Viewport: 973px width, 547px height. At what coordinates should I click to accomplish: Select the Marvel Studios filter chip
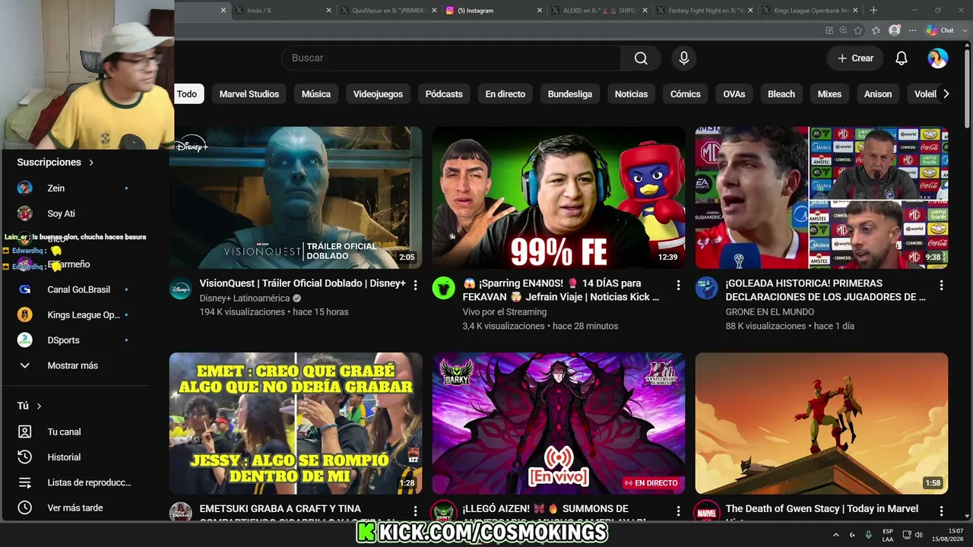tap(249, 94)
